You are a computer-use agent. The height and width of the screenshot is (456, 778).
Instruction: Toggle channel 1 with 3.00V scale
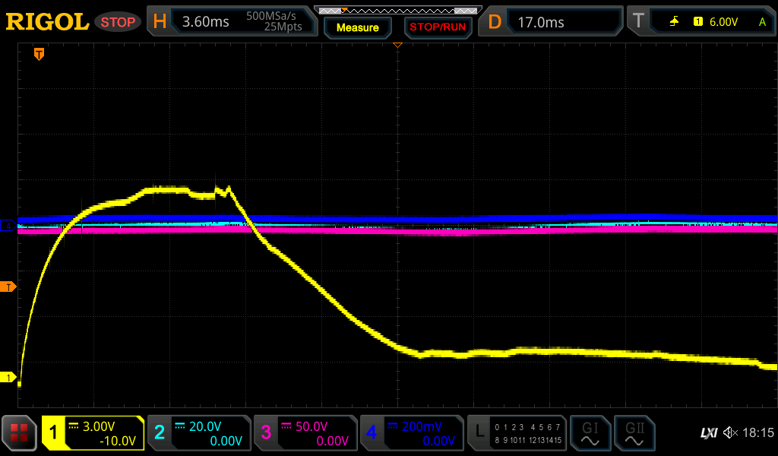click(93, 433)
